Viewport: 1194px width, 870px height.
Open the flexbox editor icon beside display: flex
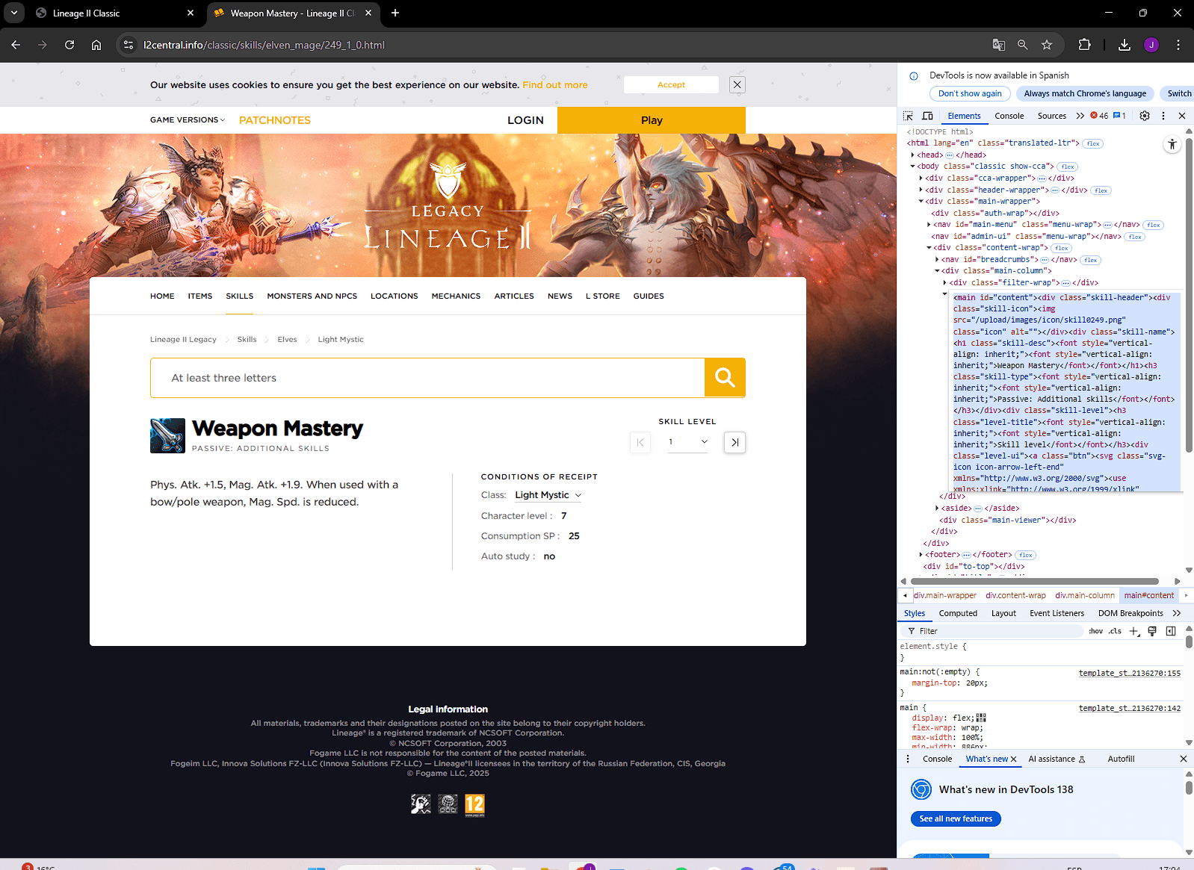(x=981, y=718)
